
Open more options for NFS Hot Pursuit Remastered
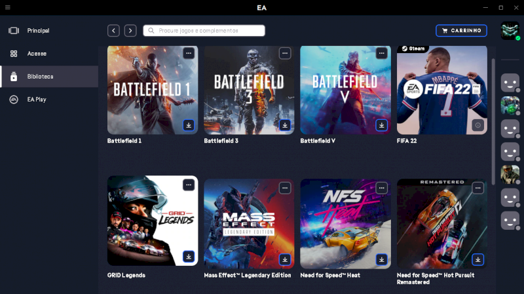(x=478, y=188)
